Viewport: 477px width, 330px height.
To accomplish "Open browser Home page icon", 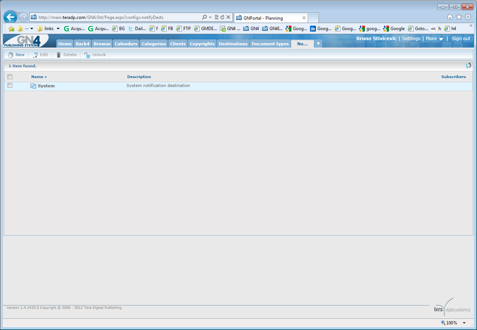I will pos(450,17).
